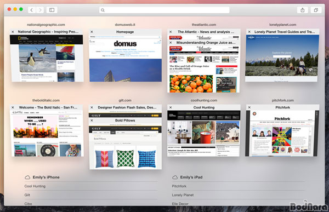Close the National Geographic tab thumbnail
Viewport: 329px width, 212px height.
[x=13, y=32]
